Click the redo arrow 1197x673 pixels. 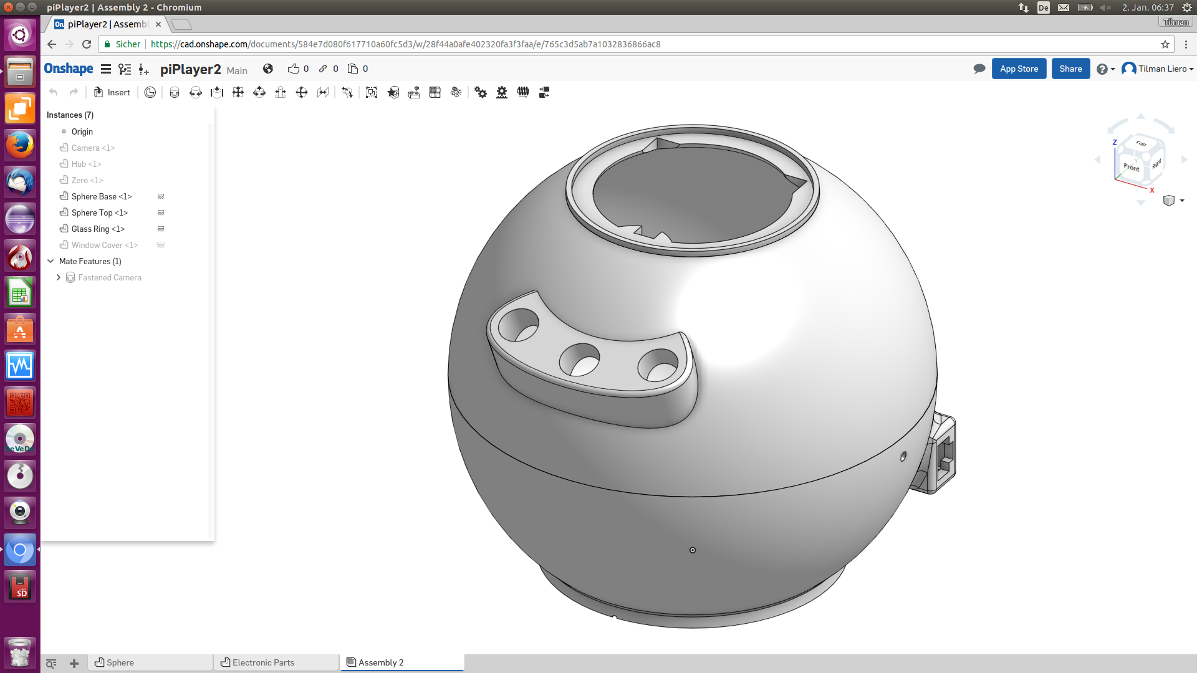coord(74,92)
